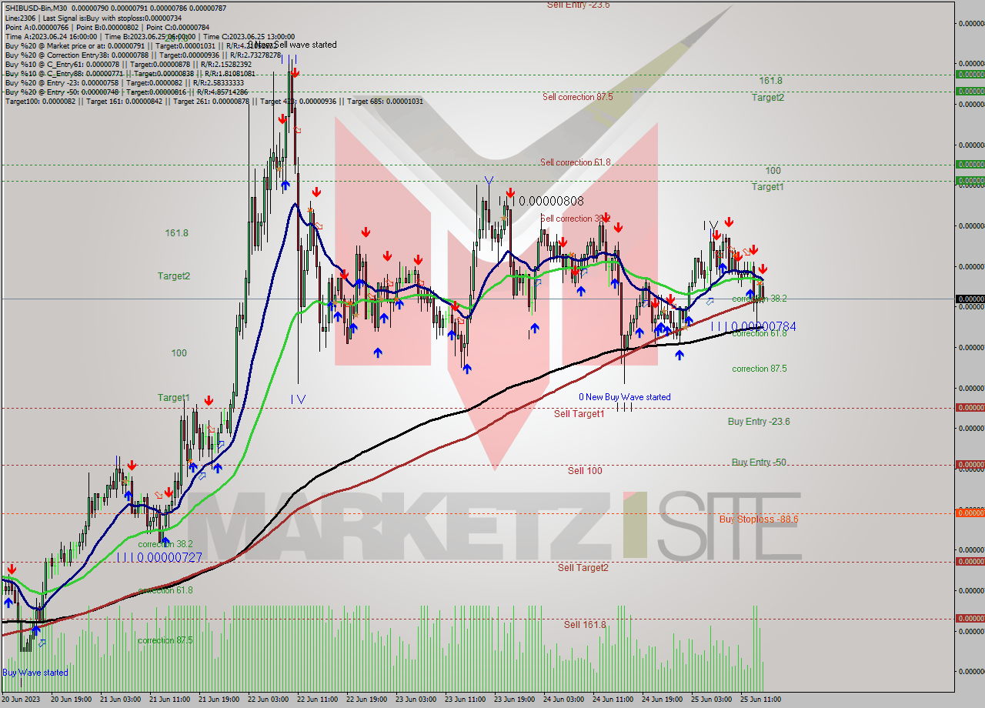Click the 'Sell correction 61.8' label
Viewport: 985px width, 708px height.
[x=575, y=162]
